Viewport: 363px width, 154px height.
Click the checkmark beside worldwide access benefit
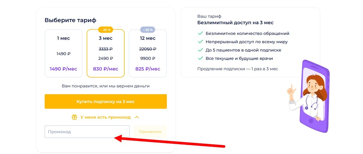tap(200, 42)
